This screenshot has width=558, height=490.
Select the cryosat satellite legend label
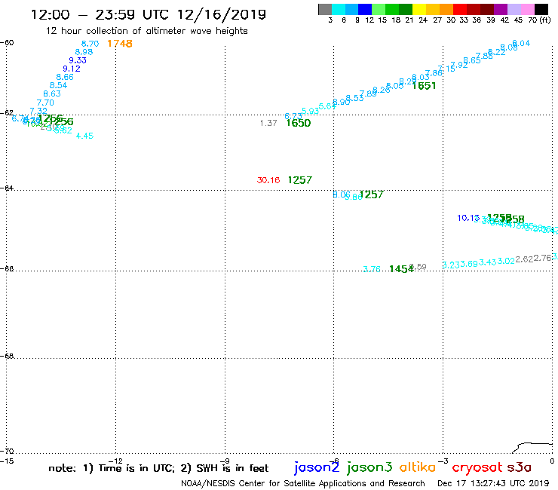click(x=477, y=467)
